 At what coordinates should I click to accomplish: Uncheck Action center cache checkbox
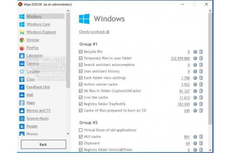pos(80,84)
